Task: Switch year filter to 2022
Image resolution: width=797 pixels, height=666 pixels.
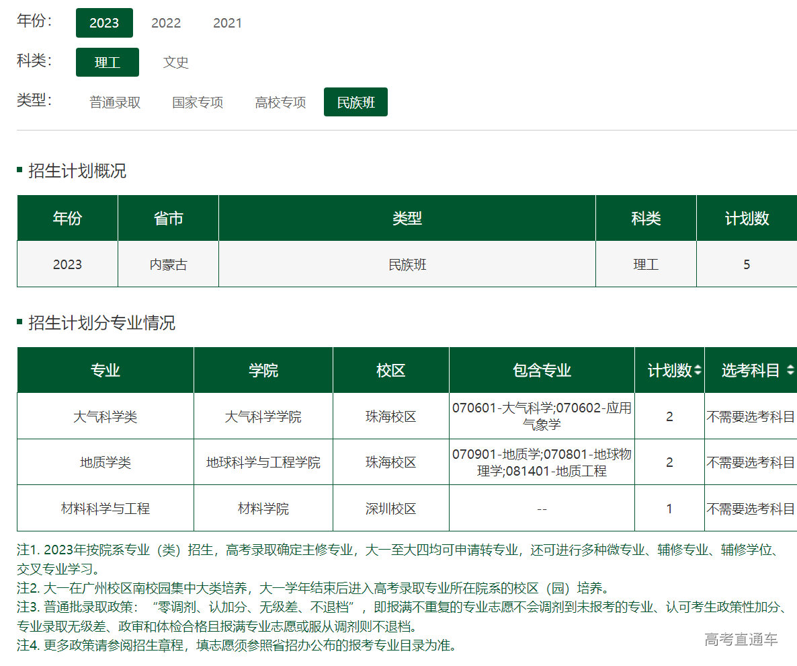Action: point(166,23)
